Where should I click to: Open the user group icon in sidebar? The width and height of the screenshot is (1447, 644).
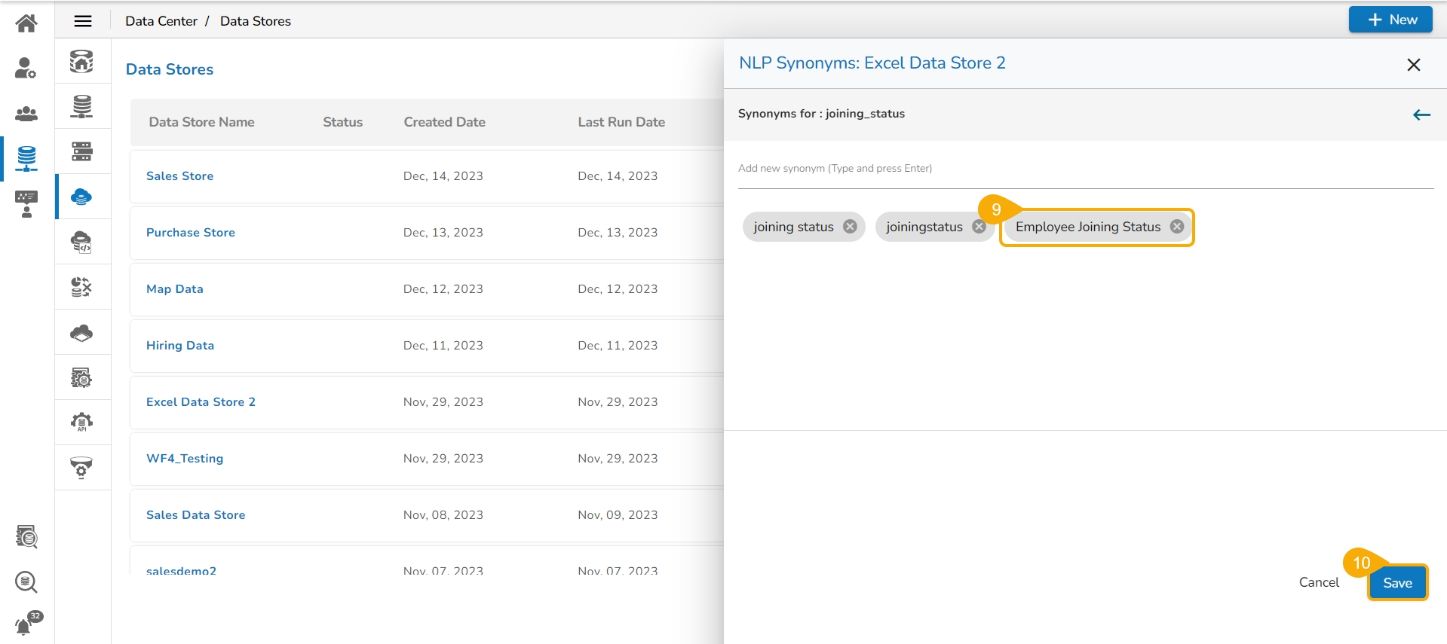pyautogui.click(x=26, y=114)
